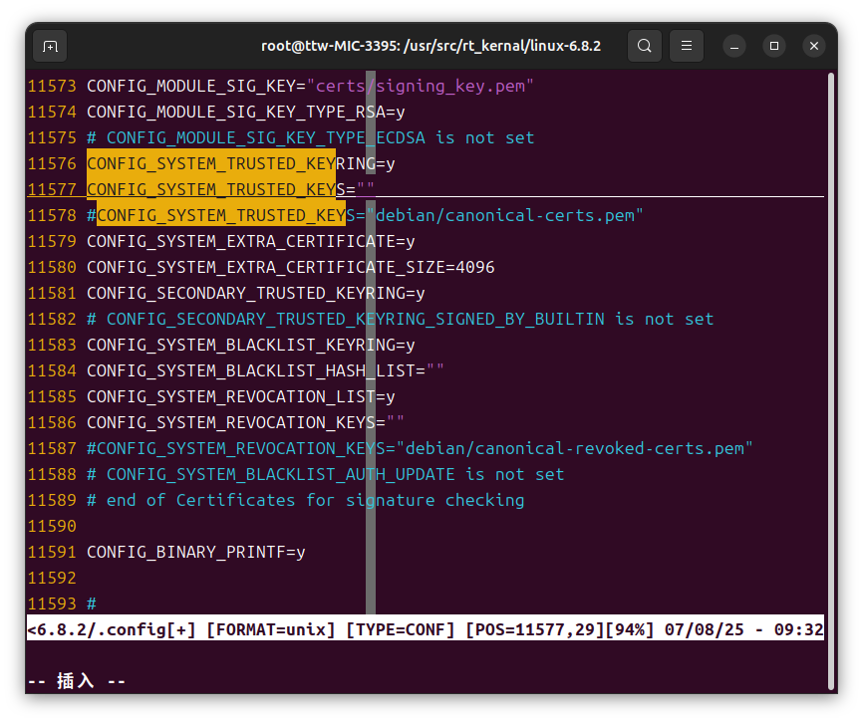Open a new terminal tab
The image size is (863, 722).
[50, 46]
